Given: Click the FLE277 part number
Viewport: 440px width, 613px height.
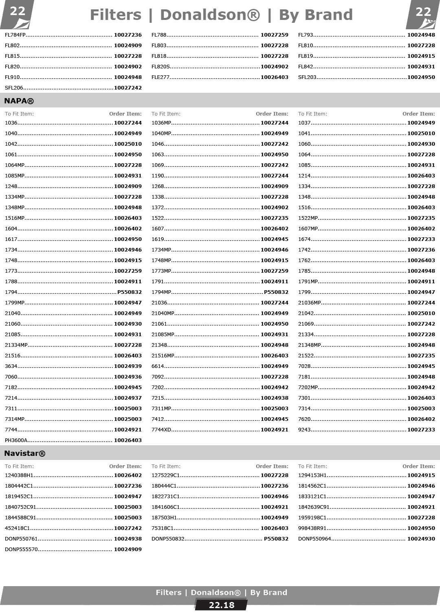Looking at the screenshot, I should [x=161, y=77].
